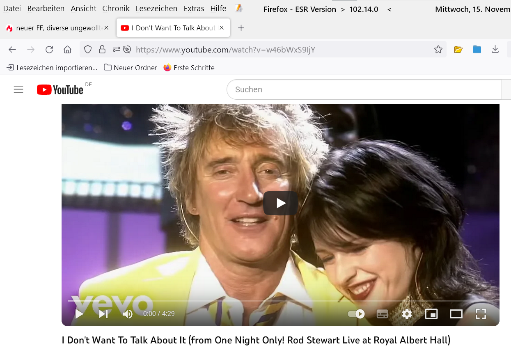Click the YouTube 'Suchen' search field
This screenshot has height=350, width=511.
click(x=364, y=89)
